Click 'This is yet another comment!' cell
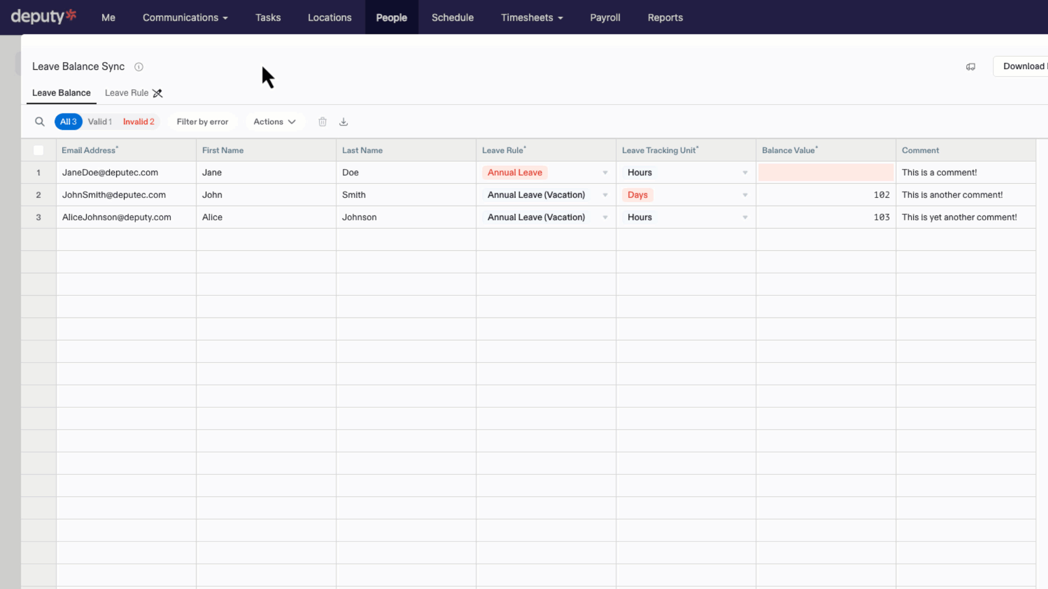The height and width of the screenshot is (589, 1048). coord(966,217)
